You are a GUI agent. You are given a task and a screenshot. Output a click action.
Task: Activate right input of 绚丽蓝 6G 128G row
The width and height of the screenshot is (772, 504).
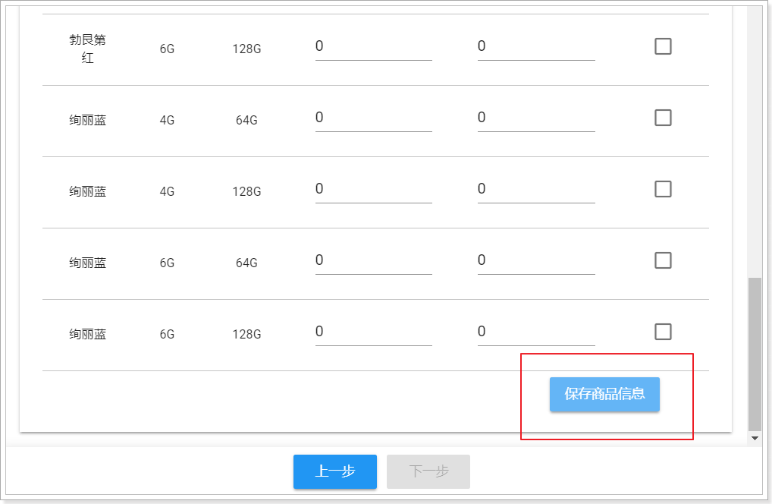point(535,332)
